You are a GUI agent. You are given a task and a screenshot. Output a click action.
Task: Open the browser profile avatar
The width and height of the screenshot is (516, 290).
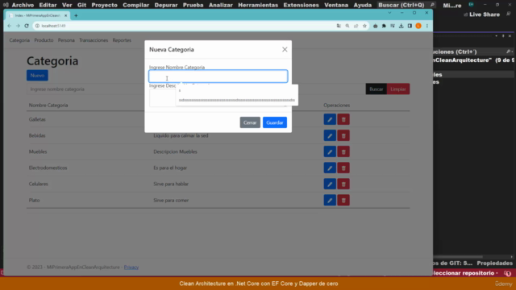pyautogui.click(x=418, y=26)
